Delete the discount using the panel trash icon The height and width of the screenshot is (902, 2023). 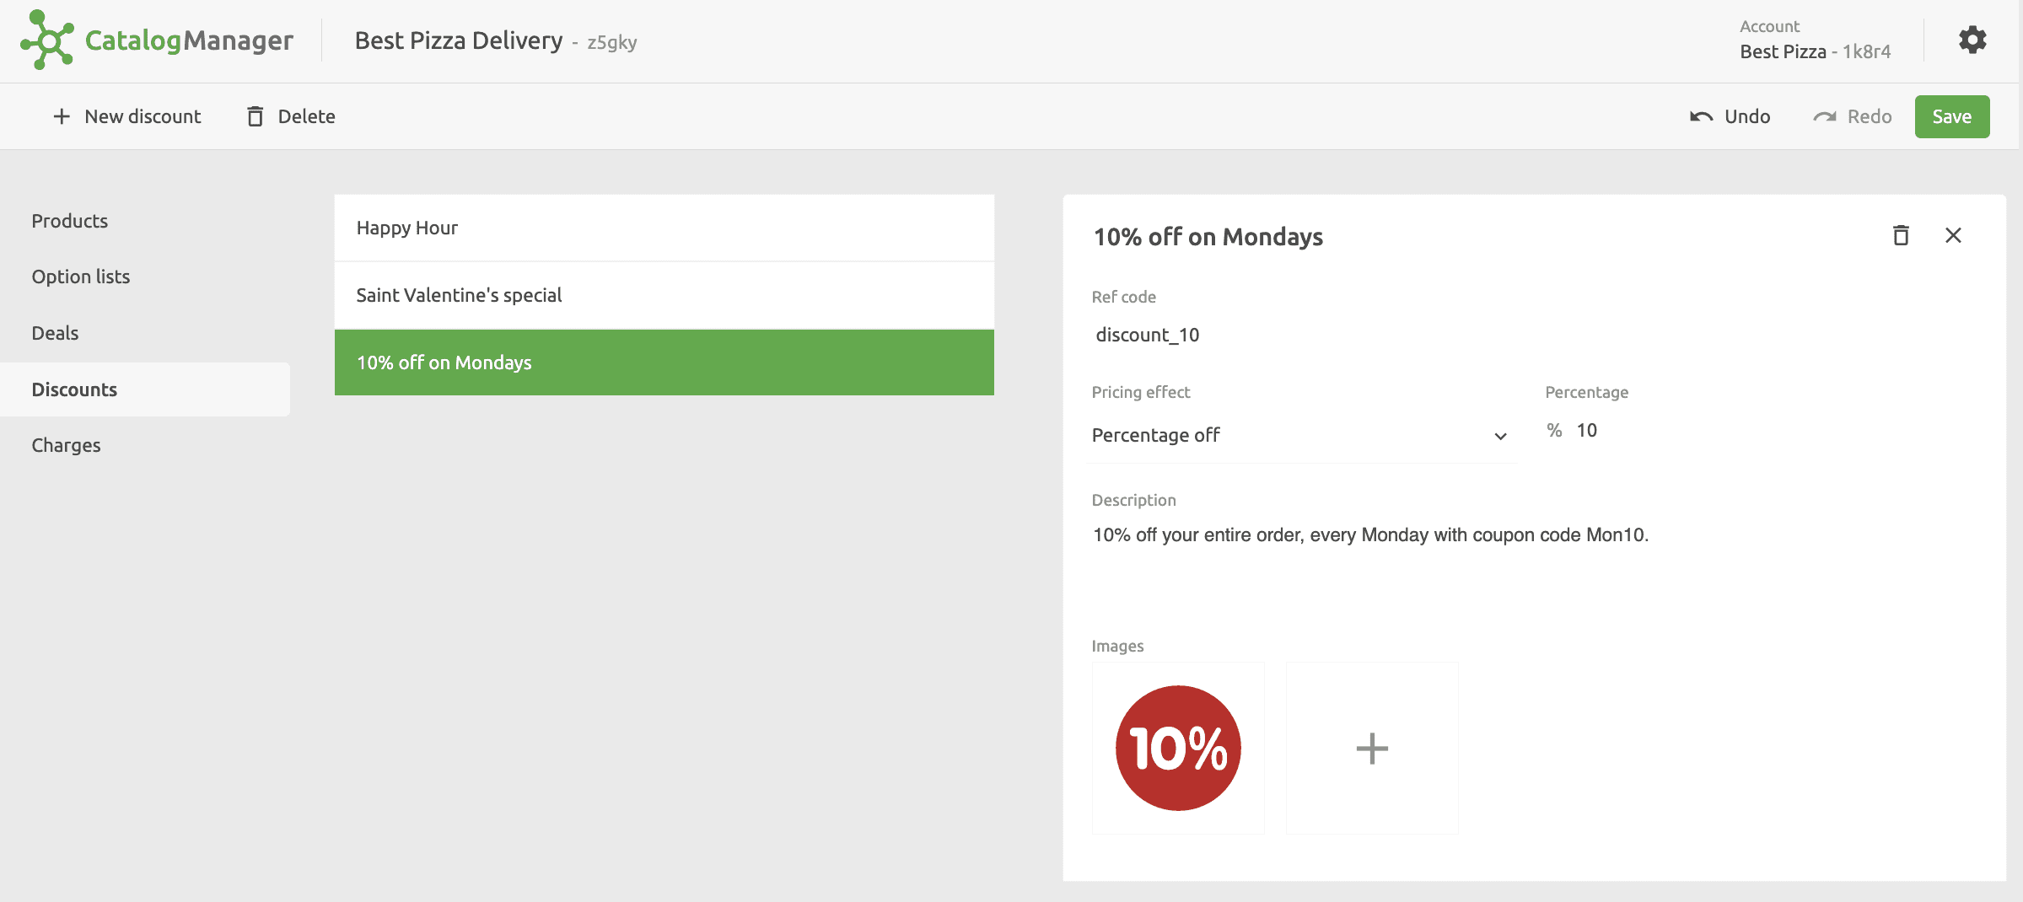(1900, 236)
